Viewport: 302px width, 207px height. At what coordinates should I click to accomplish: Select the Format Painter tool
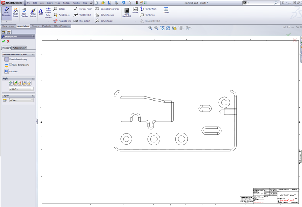[33, 13]
